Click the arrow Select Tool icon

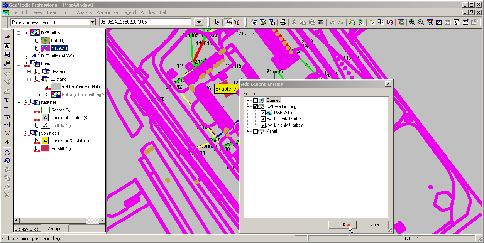(x=217, y=22)
